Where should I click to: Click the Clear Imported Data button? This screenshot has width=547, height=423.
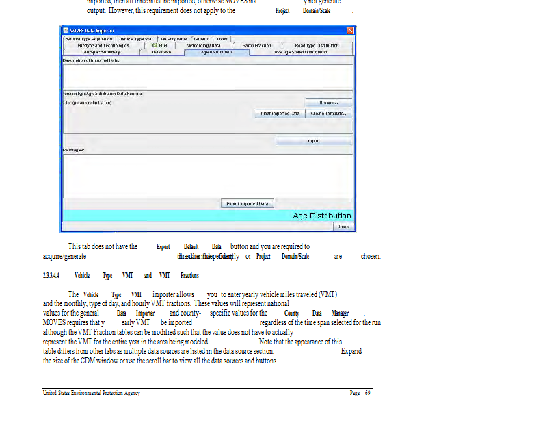[280, 114]
